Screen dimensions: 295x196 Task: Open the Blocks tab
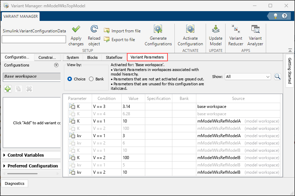point(92,57)
